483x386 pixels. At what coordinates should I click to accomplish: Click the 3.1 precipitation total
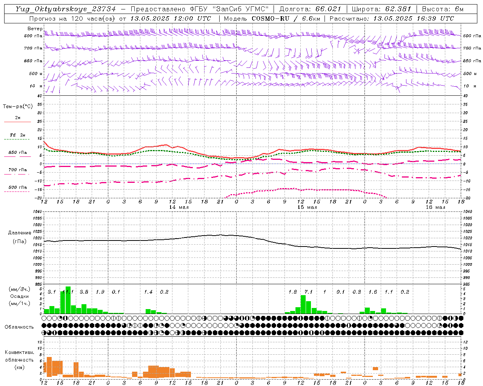coord(52,292)
